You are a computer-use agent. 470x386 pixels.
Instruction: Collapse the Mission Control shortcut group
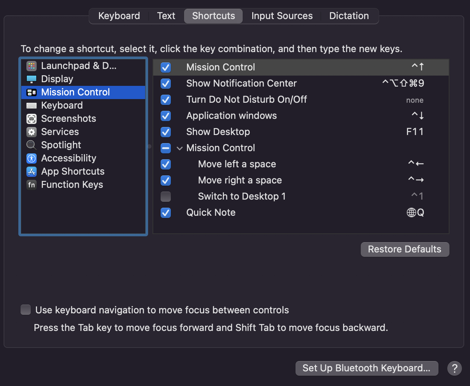(x=179, y=148)
